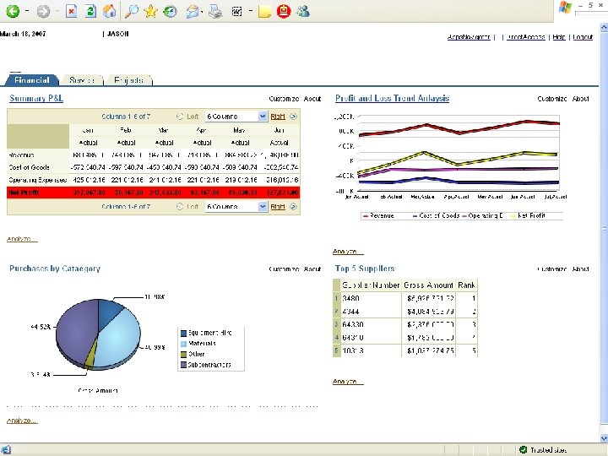
Task: Click Analyze under the trend chart
Action: (x=348, y=252)
